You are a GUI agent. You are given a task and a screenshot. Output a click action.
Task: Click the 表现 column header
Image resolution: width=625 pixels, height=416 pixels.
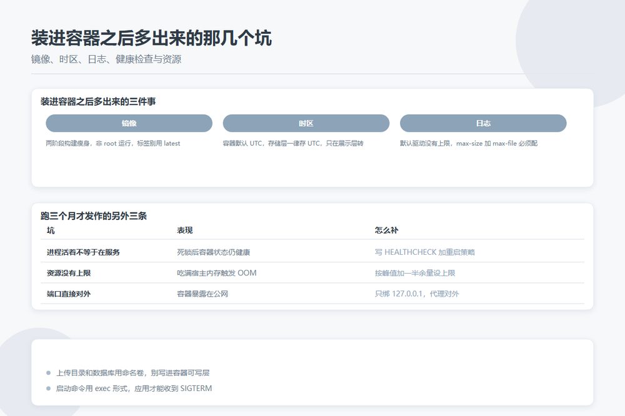[185, 230]
